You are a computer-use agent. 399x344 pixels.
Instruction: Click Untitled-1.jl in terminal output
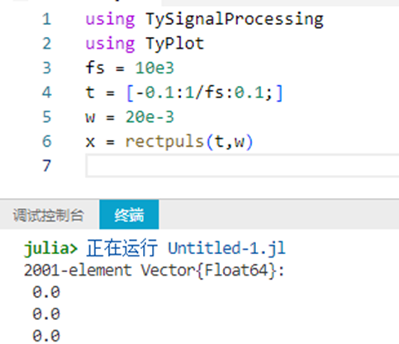[x=226, y=248]
